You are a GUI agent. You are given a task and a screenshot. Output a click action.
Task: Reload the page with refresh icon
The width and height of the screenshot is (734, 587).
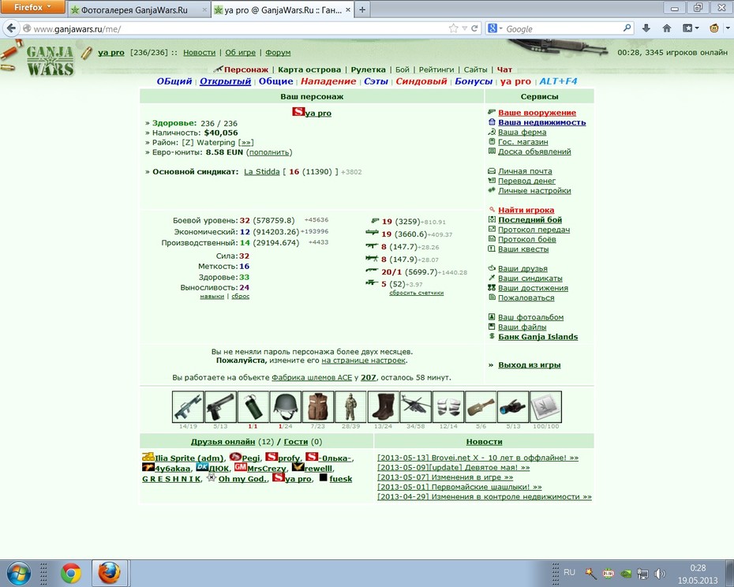pos(474,28)
